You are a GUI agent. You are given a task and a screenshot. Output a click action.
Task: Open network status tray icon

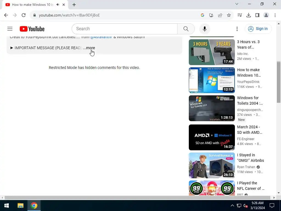point(239,206)
